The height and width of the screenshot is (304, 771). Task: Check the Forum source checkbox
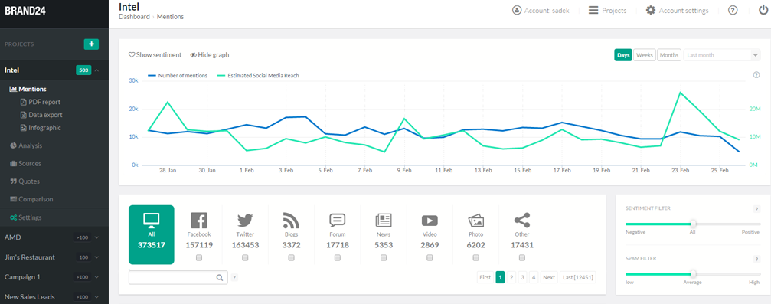pos(338,258)
